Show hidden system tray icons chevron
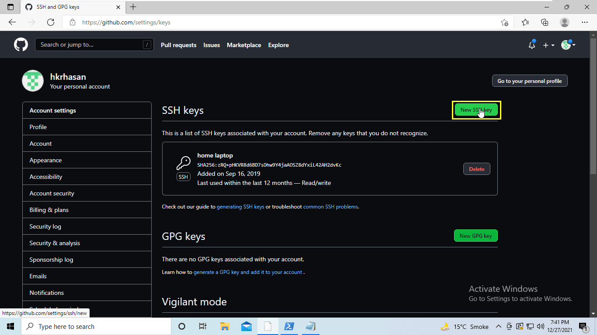The height and width of the screenshot is (335, 597). tap(498, 326)
